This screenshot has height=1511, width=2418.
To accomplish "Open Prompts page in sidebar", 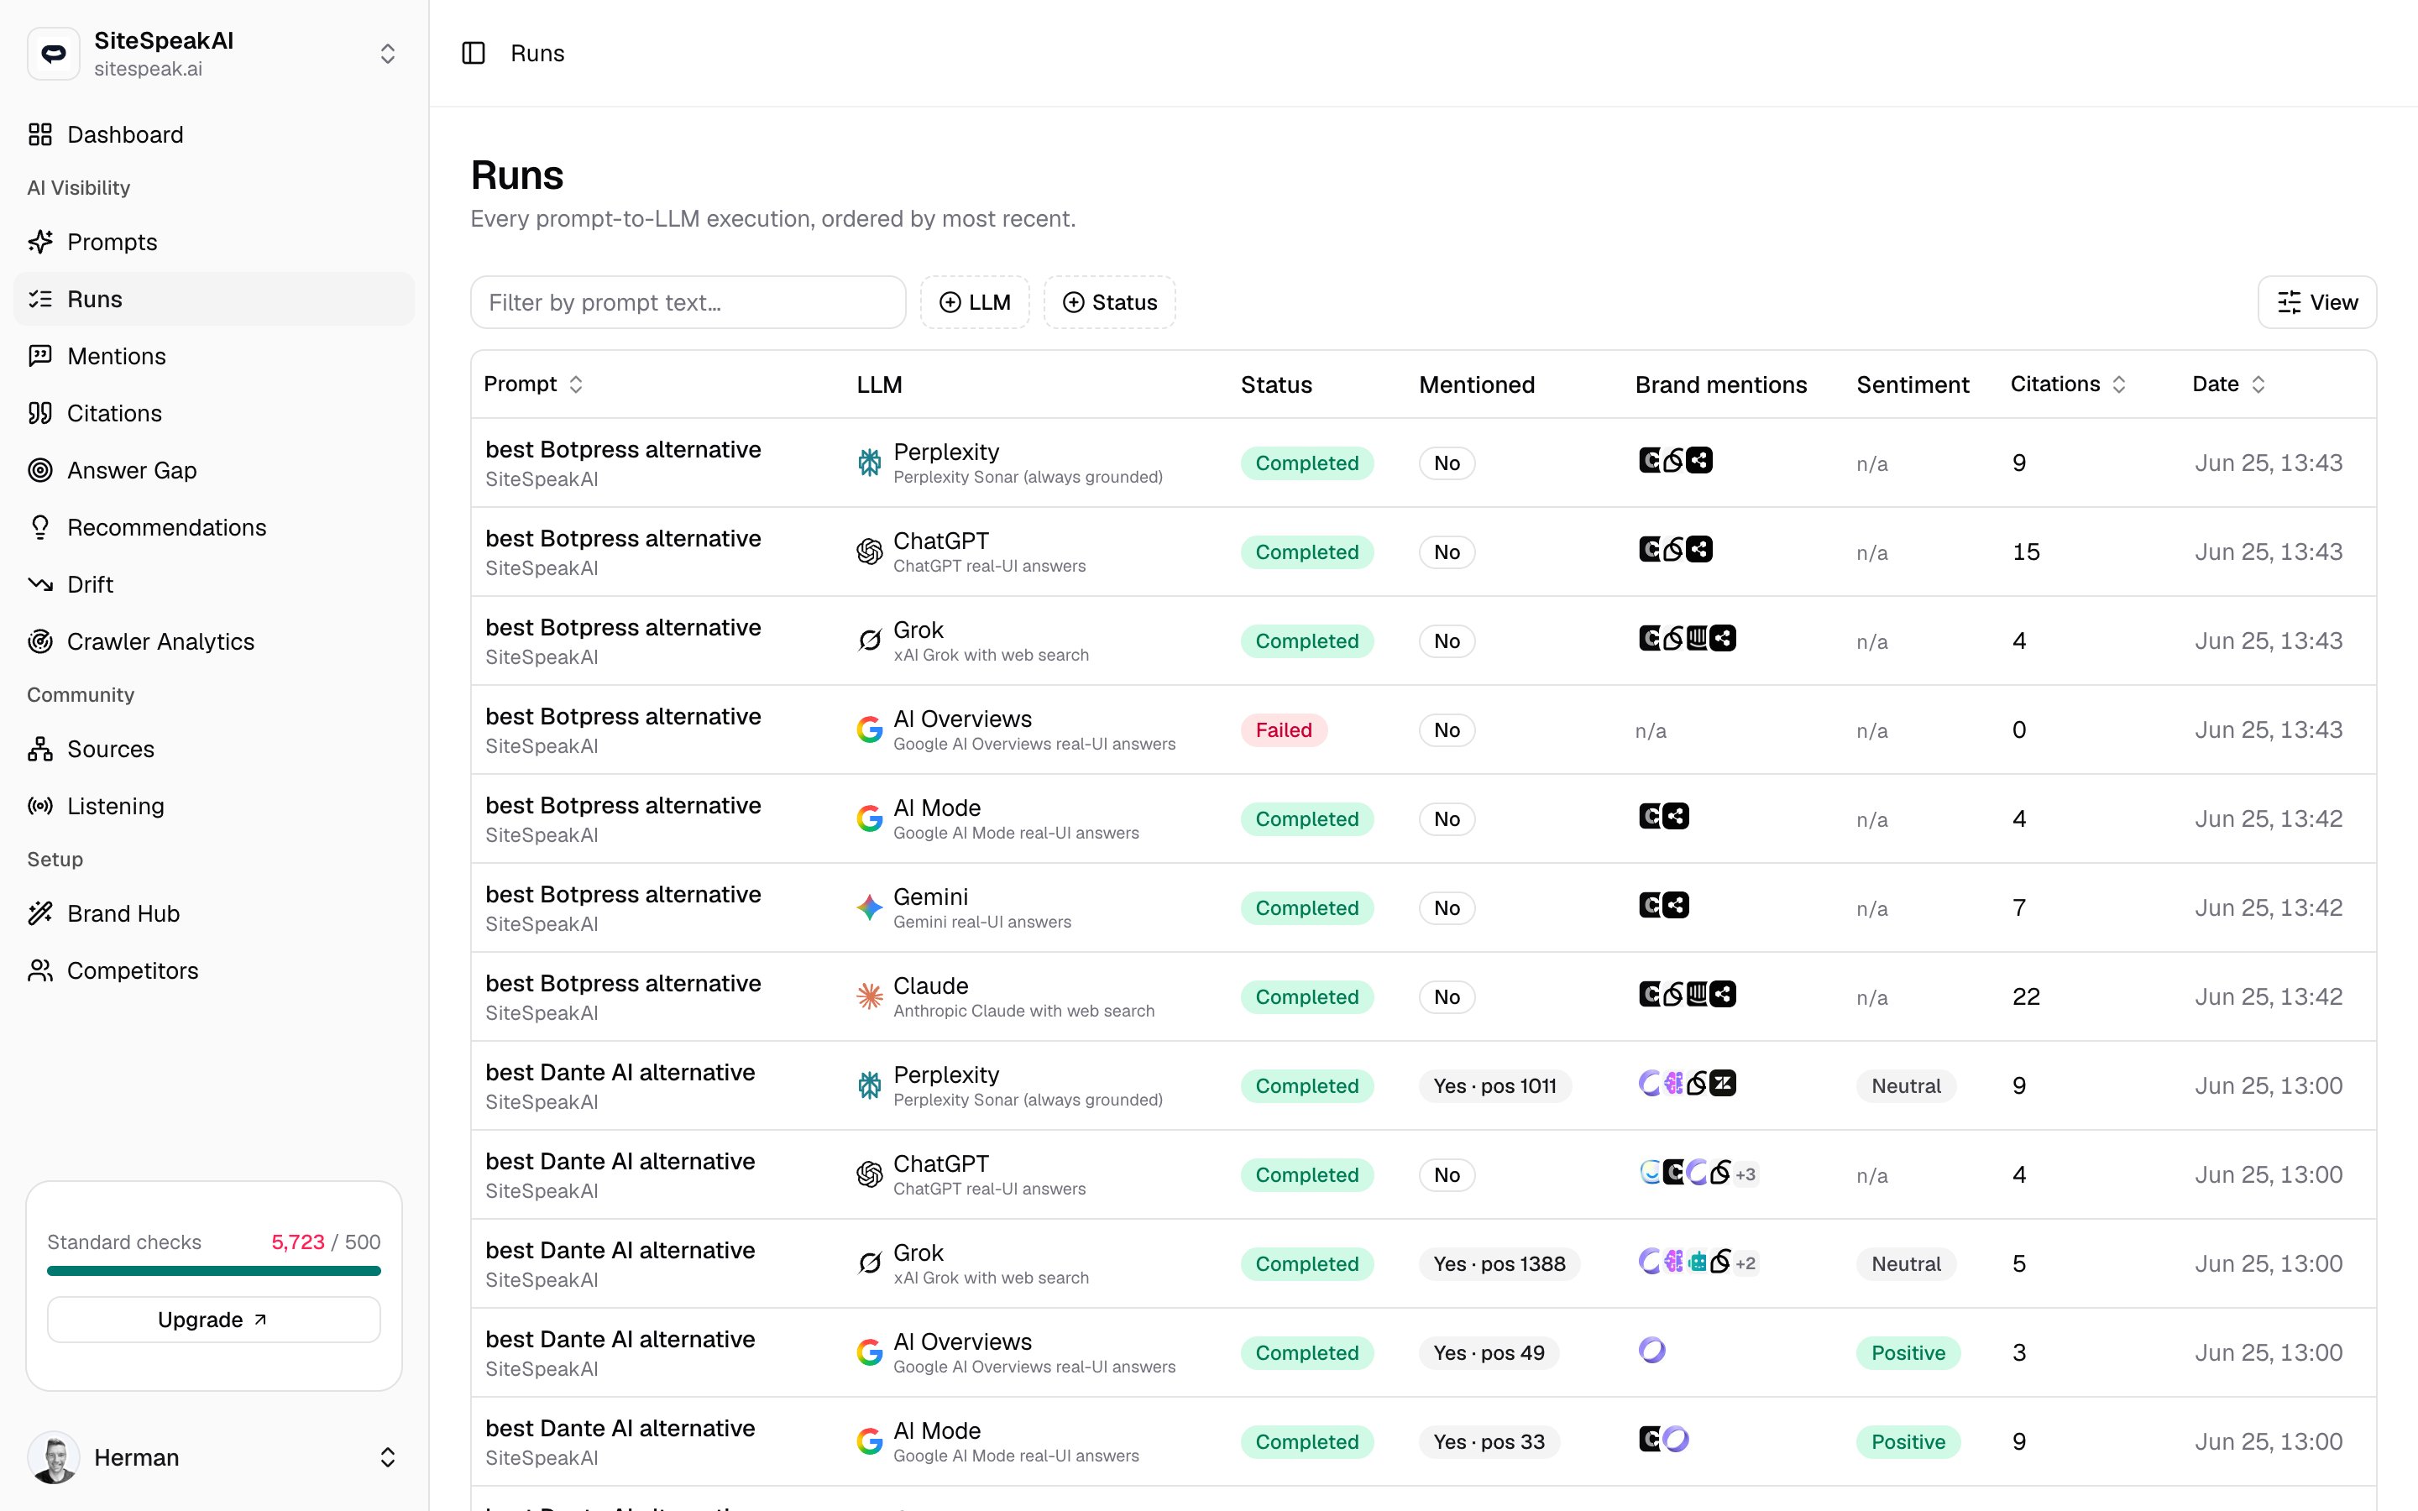I will click(x=214, y=242).
